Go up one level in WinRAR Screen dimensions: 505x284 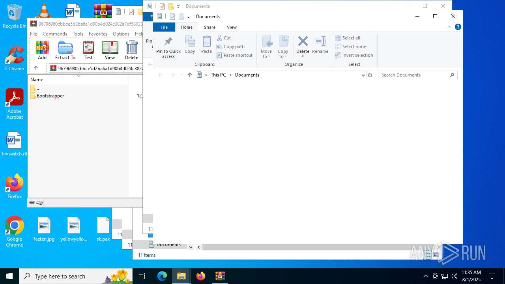(36, 68)
